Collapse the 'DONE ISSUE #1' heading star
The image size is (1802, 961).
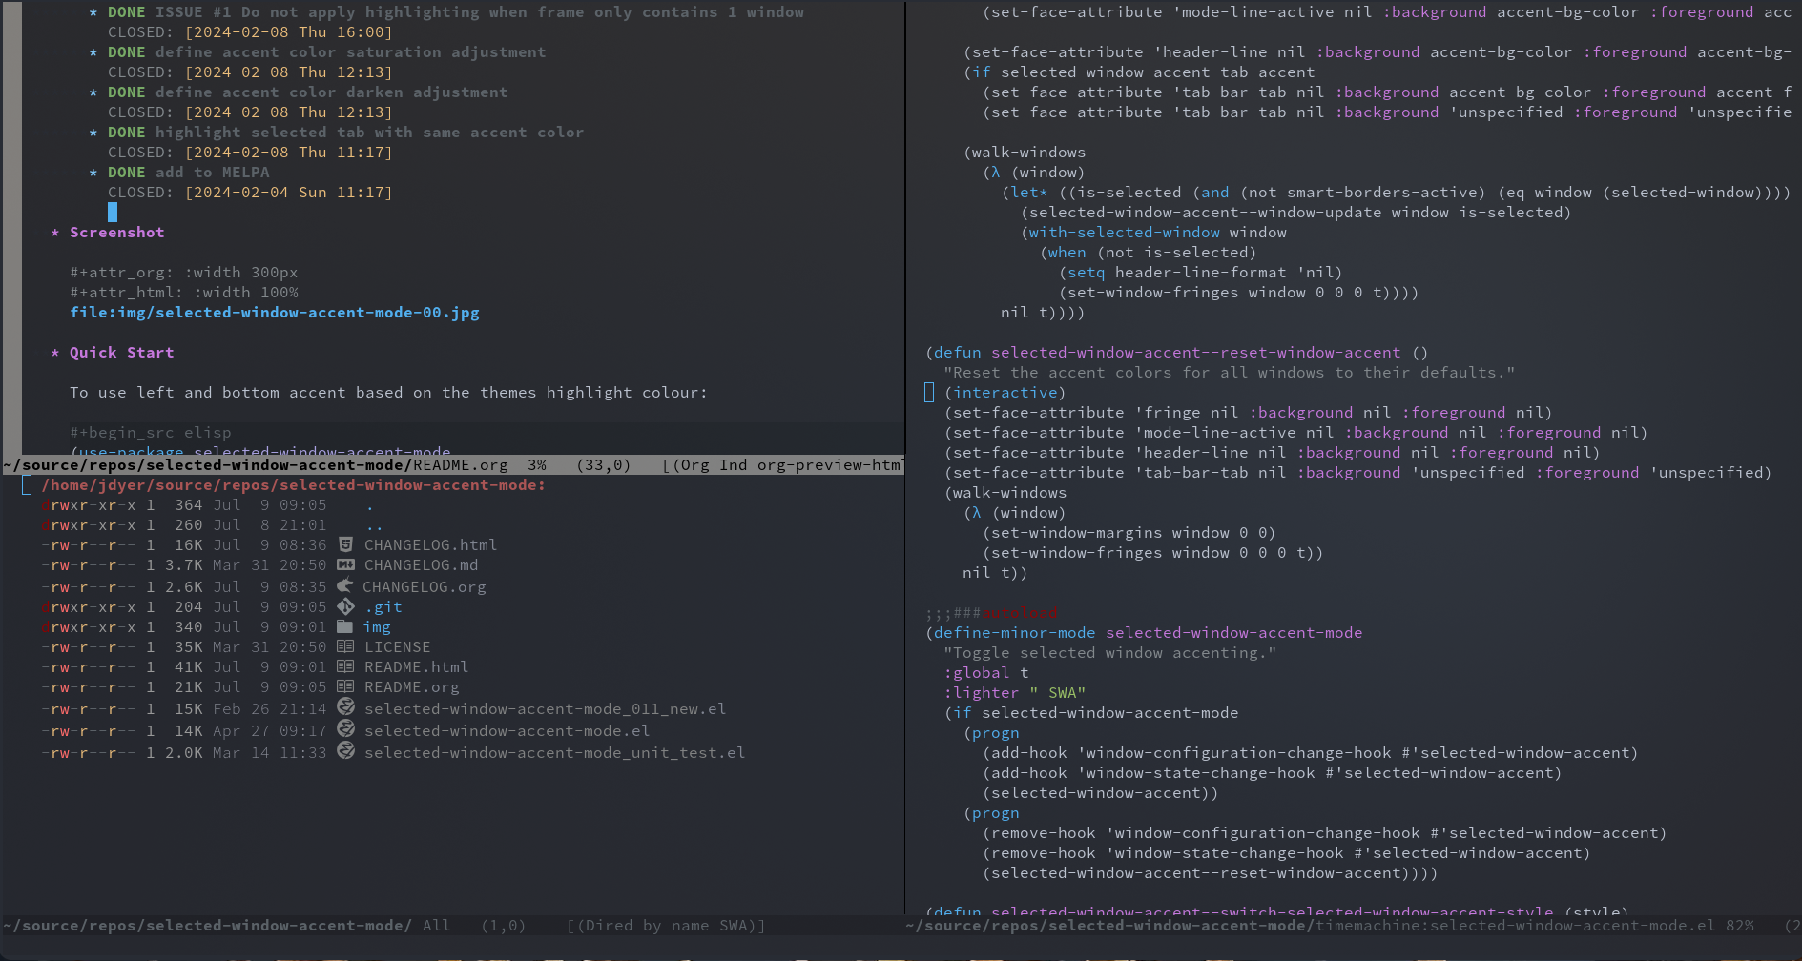93,12
